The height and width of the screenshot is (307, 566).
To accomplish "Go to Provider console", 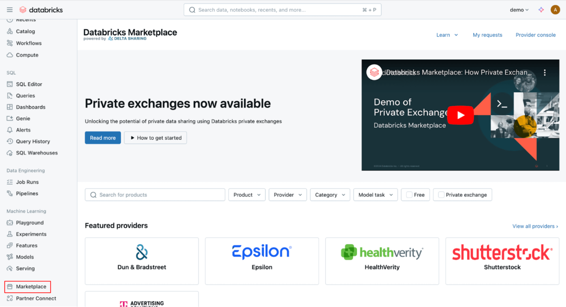I will (535, 35).
